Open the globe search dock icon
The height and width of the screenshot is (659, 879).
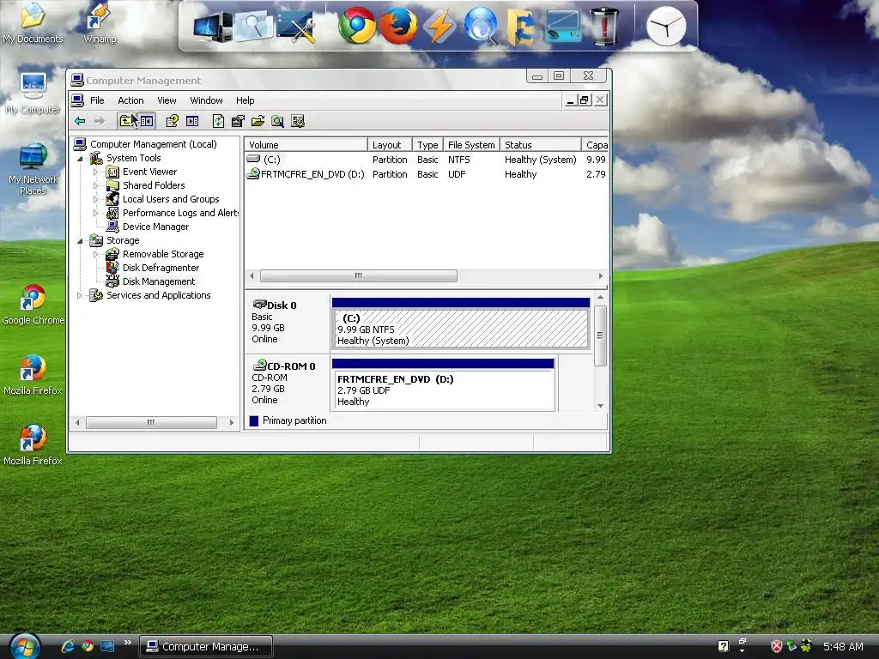481,26
